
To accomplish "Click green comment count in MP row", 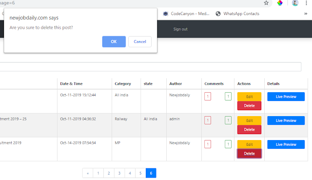I will pos(228,144).
